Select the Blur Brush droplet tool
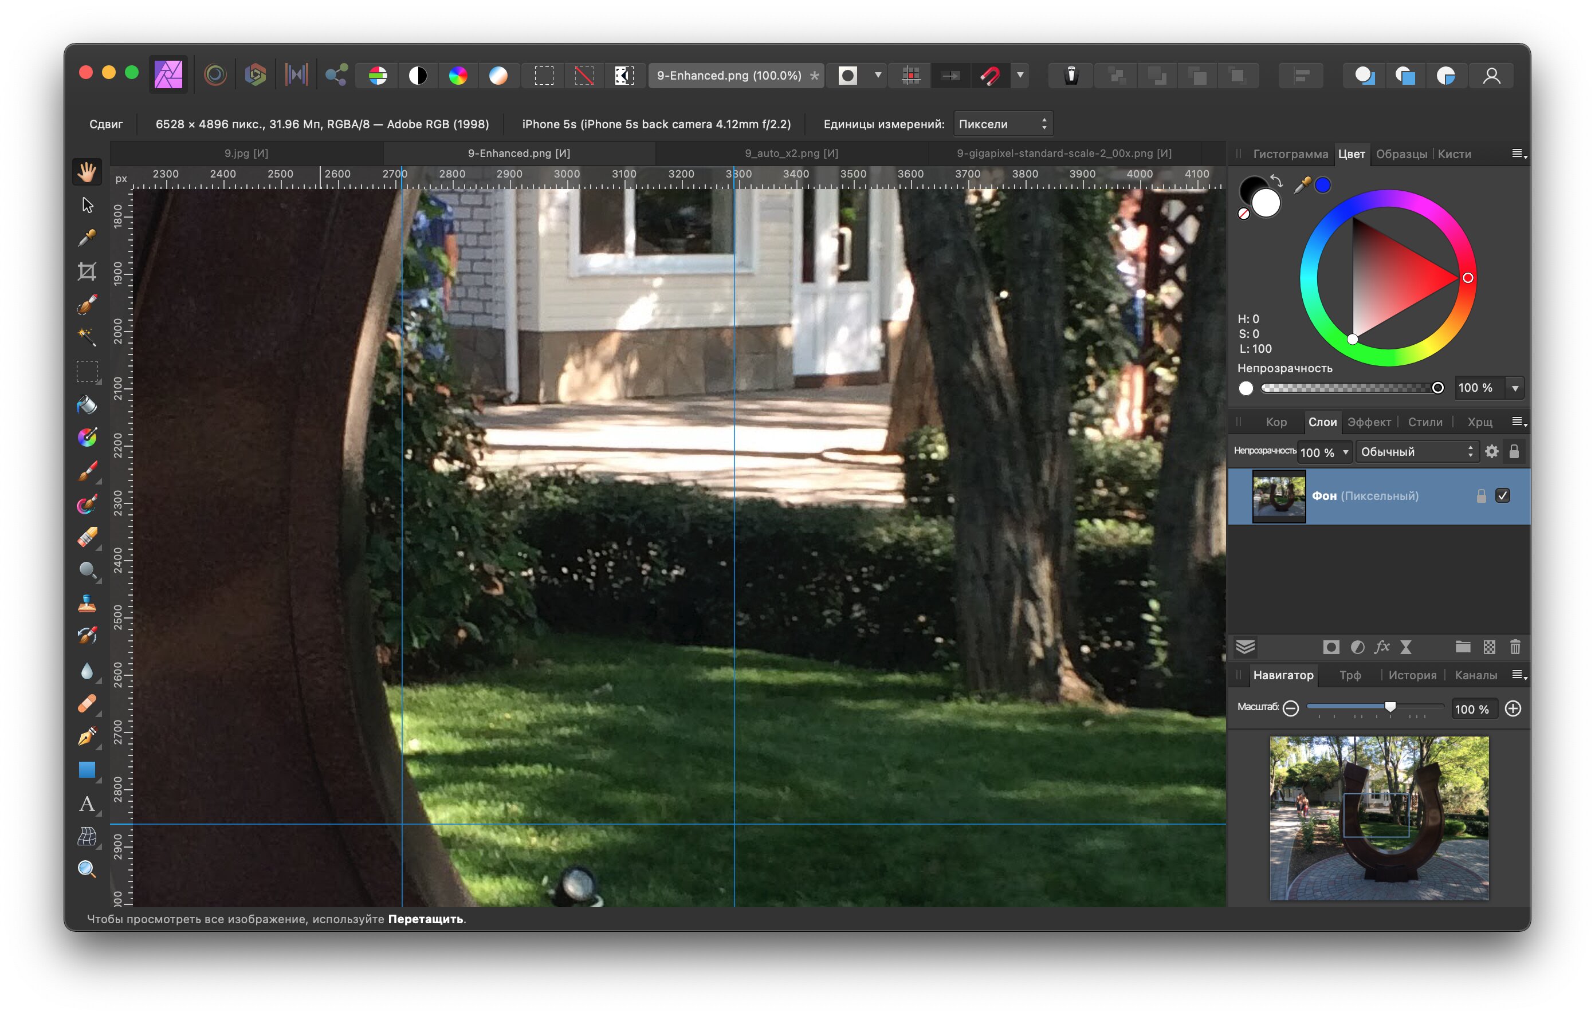This screenshot has height=1016, width=1595. (87, 671)
